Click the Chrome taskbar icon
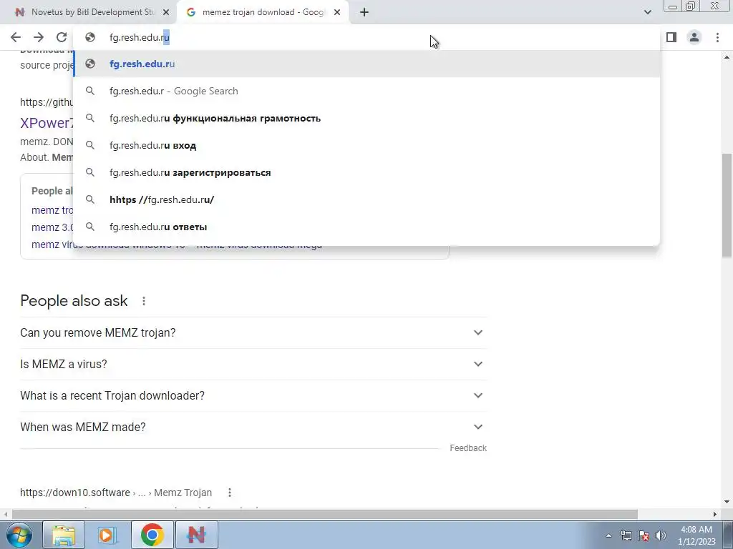 tap(152, 535)
